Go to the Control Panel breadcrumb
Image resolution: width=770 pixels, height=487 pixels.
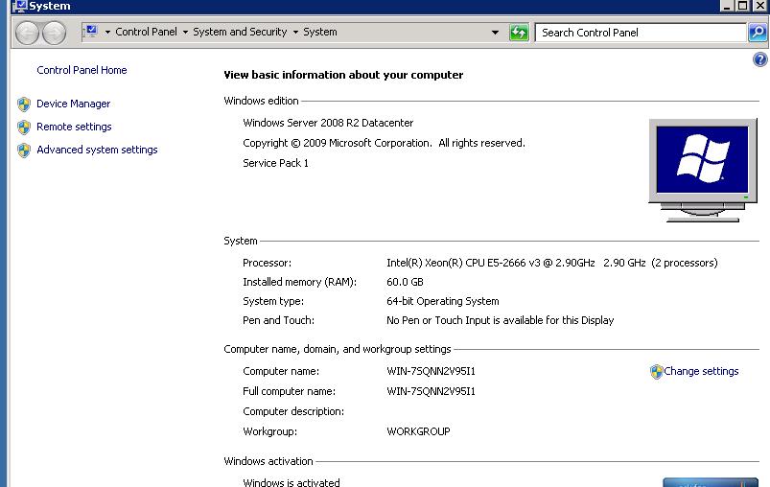(146, 32)
